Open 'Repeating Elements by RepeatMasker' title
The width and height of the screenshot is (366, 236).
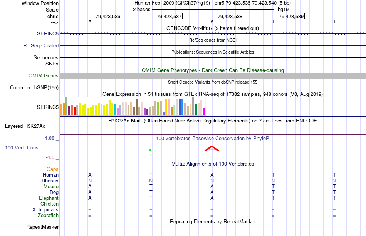click(x=213, y=221)
